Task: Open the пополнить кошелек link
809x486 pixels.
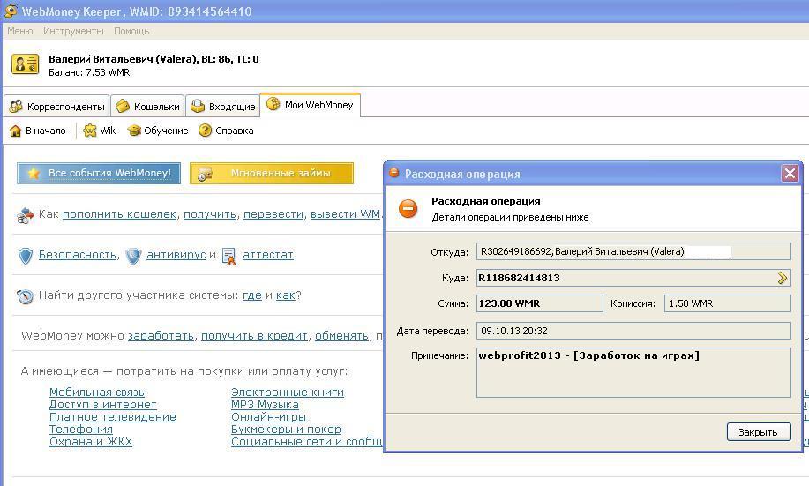Action: tap(120, 214)
